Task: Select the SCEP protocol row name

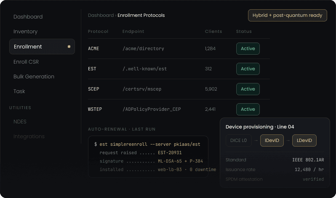Action: [x=93, y=89]
